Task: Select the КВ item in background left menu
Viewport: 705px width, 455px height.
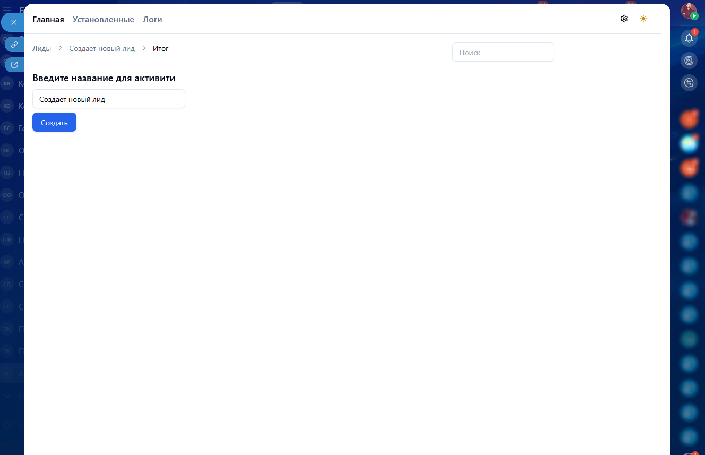Action: pyautogui.click(x=7, y=83)
